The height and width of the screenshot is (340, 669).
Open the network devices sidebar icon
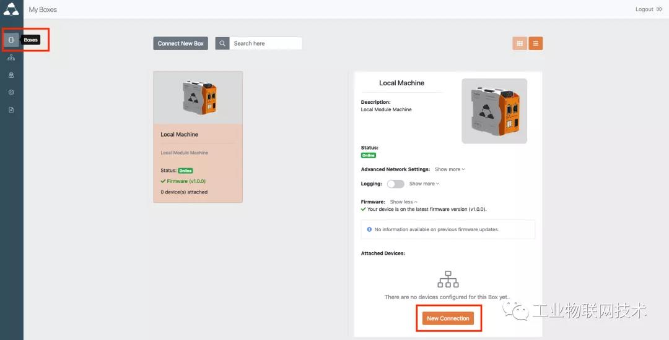tap(12, 57)
